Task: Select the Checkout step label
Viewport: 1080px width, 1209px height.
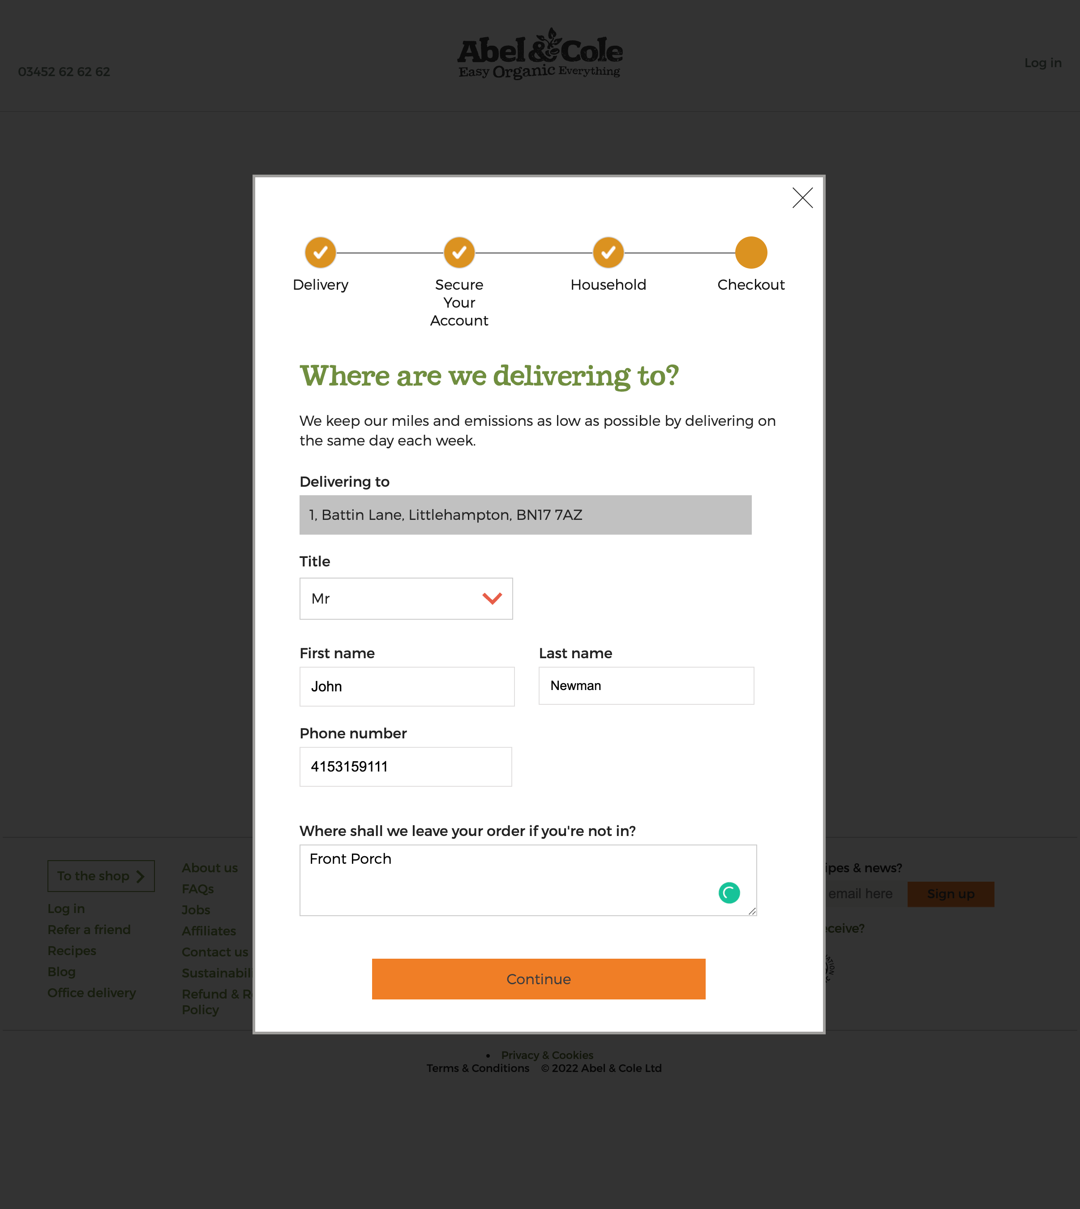Action: pyautogui.click(x=751, y=285)
